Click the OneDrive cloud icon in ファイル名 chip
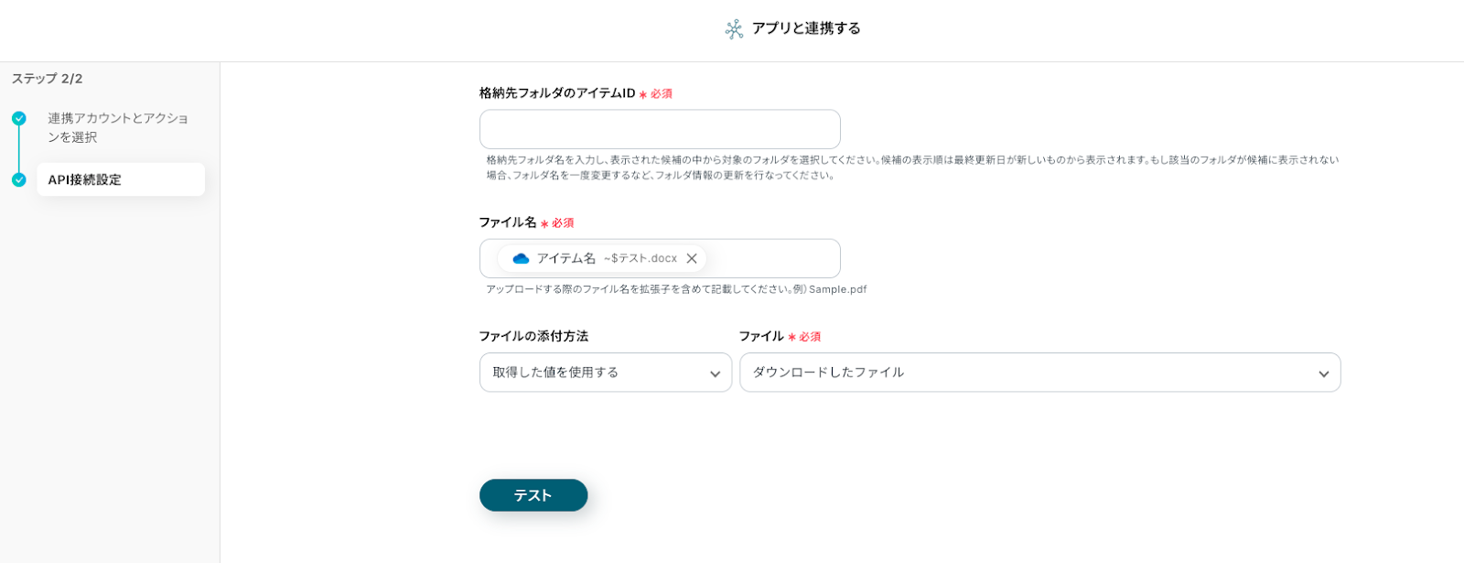 tap(521, 259)
